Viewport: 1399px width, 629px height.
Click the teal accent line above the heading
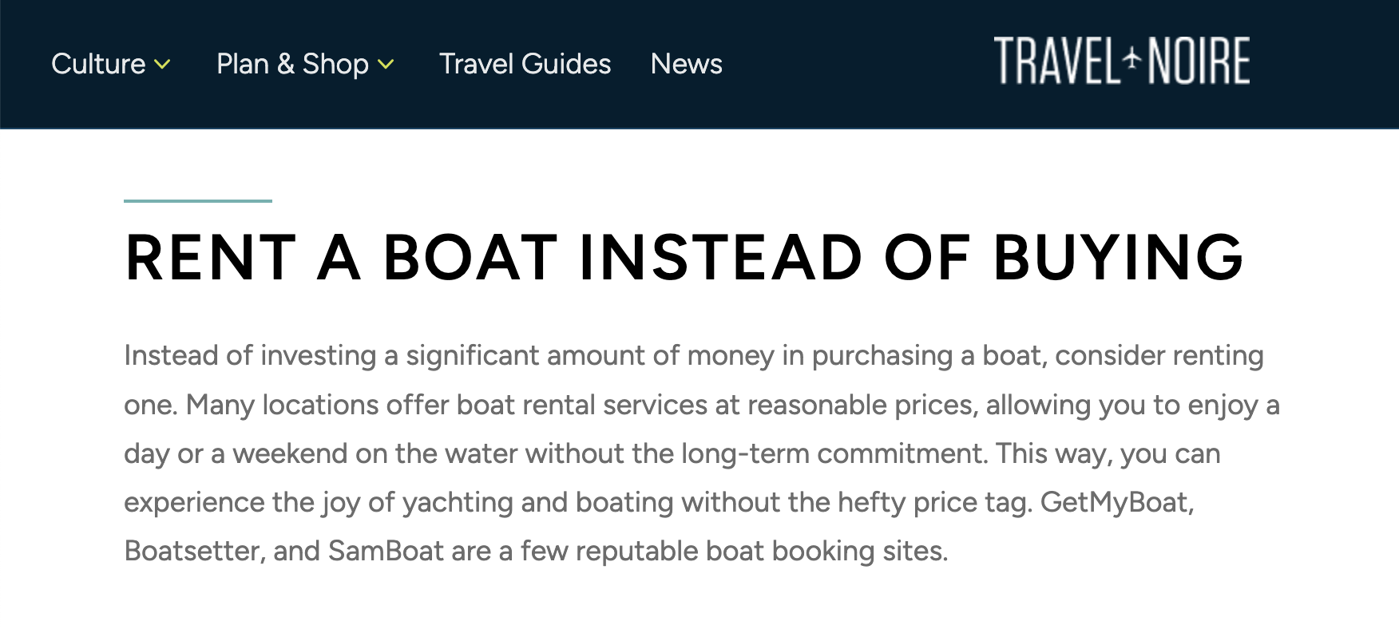pos(198,201)
